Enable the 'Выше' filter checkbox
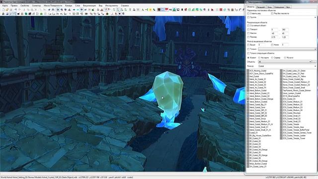Image resolution: width=318 pixels, height=179 pixels. coord(248,45)
